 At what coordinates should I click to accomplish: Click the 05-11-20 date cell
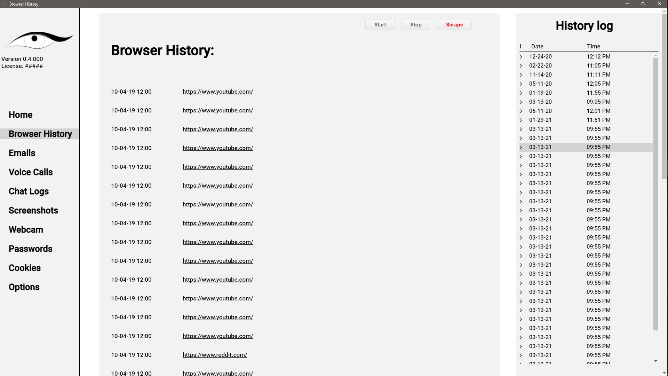pyautogui.click(x=540, y=84)
